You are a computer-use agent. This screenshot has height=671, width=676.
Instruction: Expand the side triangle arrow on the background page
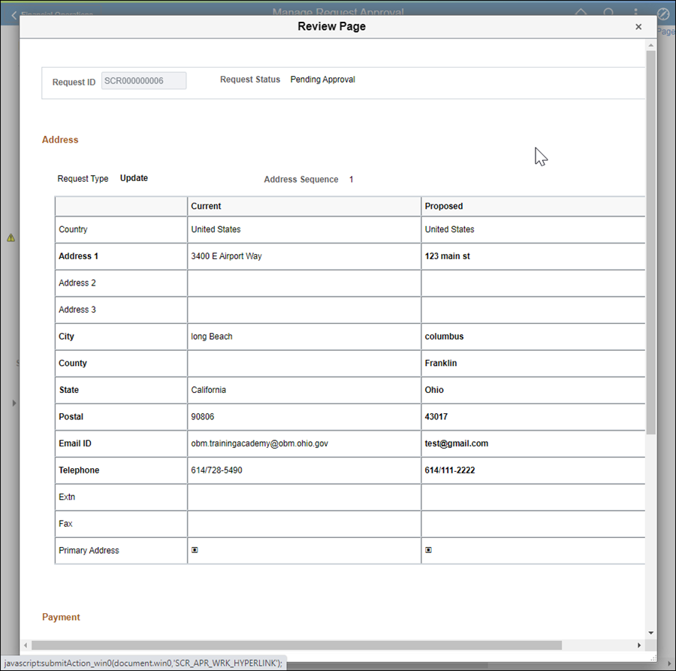pyautogui.click(x=14, y=404)
